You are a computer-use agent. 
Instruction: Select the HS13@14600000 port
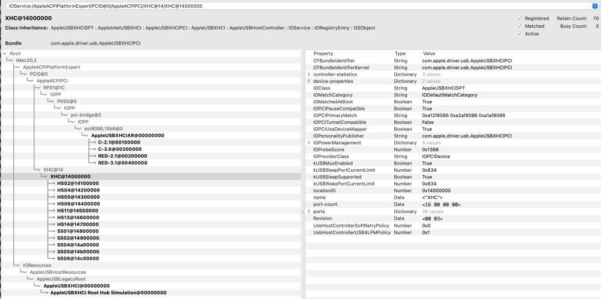pyautogui.click(x=78, y=217)
